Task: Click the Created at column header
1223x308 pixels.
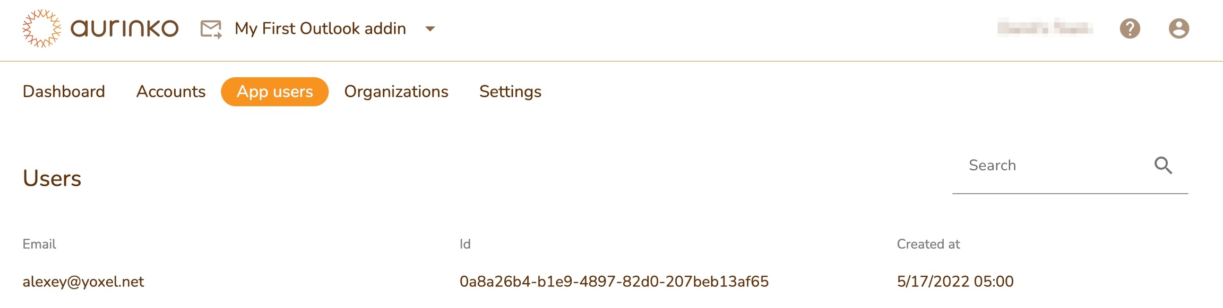Action: click(928, 244)
